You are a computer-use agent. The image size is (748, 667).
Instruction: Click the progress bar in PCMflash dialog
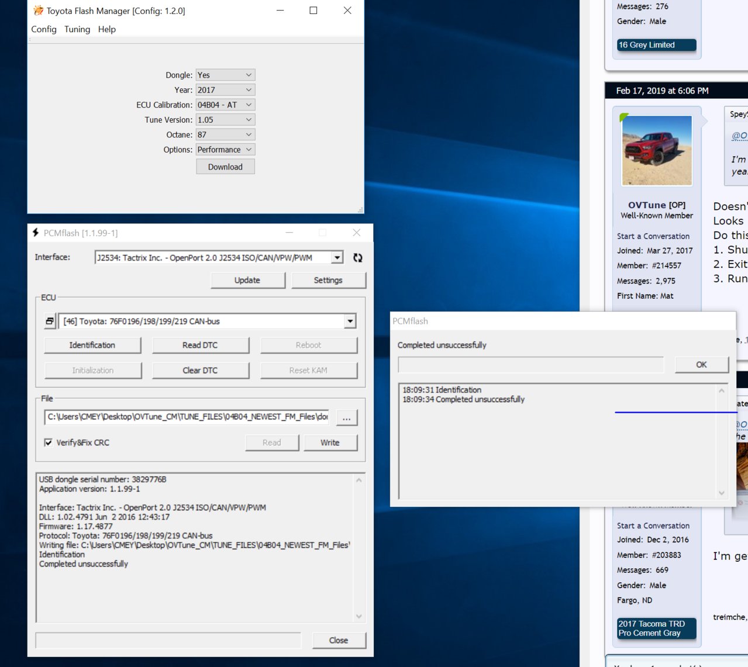[x=531, y=365]
